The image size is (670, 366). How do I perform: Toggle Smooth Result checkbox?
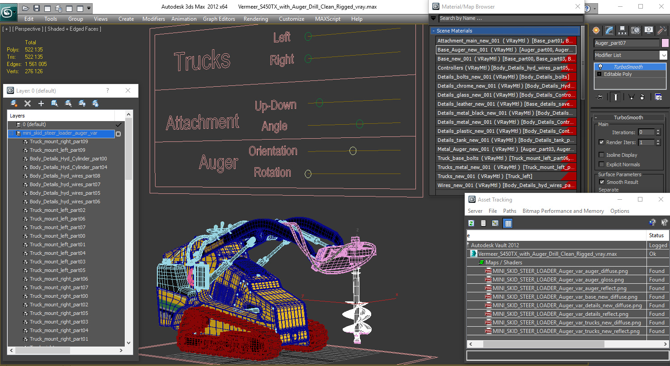pos(601,182)
